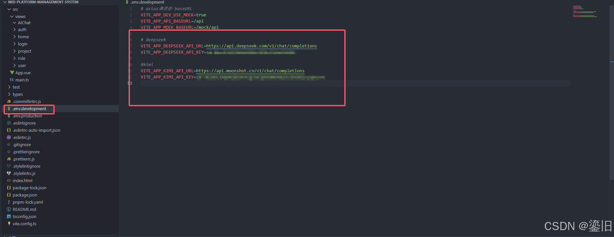
Task: Click braces icon of .eslintrc-auto-import.json
Action: tap(9, 130)
